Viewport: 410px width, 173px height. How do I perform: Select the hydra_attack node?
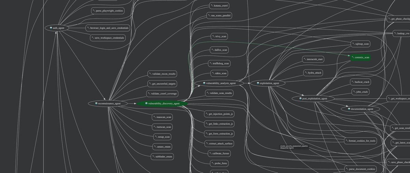coord(313,73)
